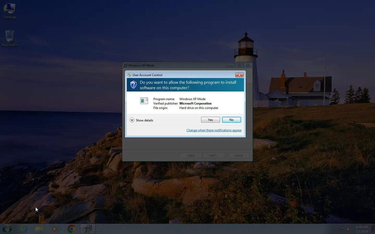Open Windows Media Player from taskbar
Screen dimensions: 375x234
[x=55, y=229]
